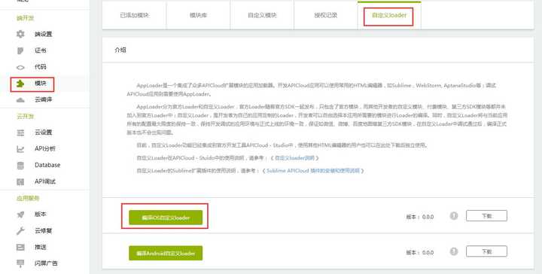
Task: Click the 证书 certificate icon in sidebar
Action: click(x=20, y=50)
